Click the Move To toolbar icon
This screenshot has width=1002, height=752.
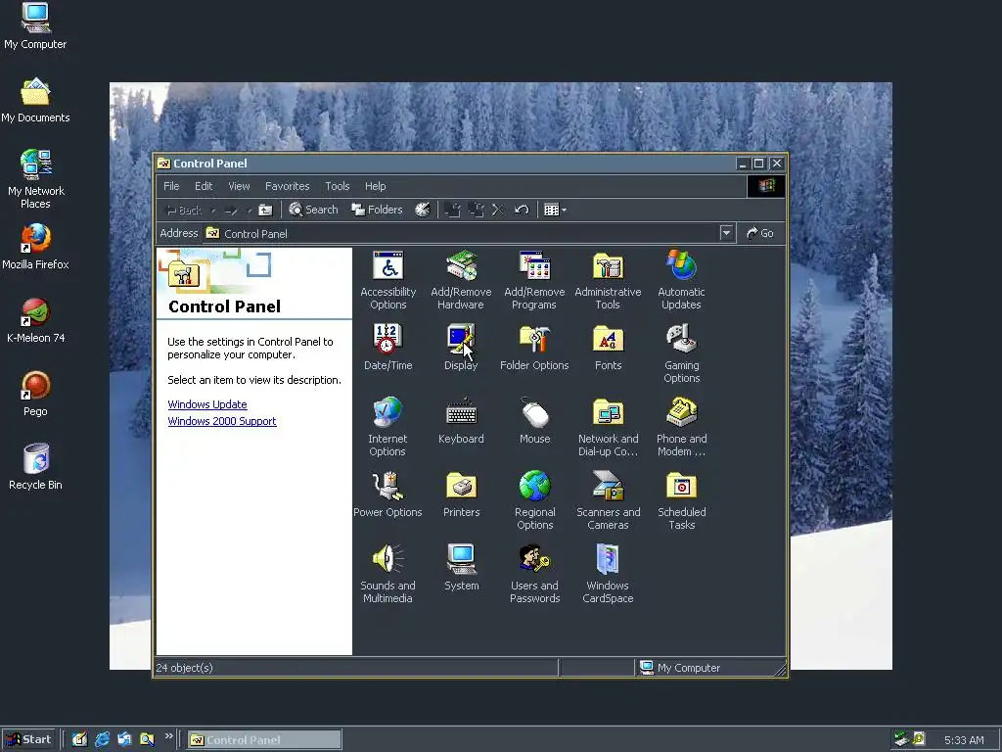[x=452, y=210]
